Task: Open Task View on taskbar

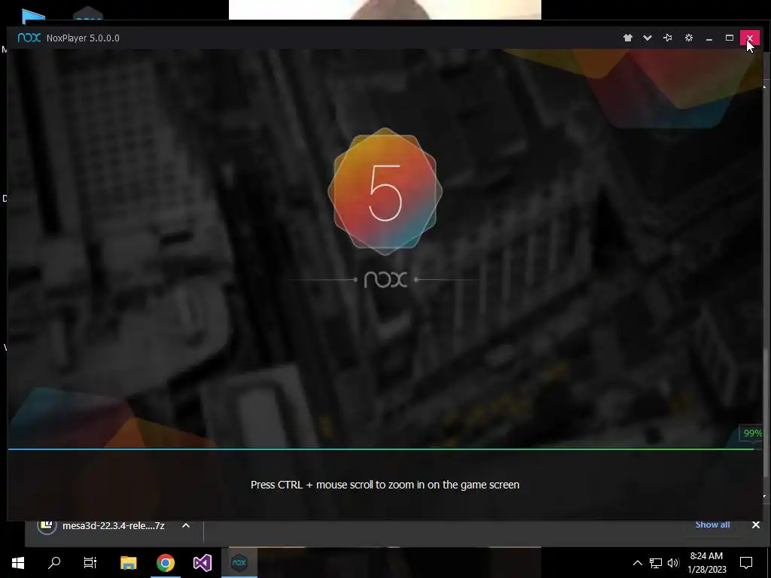Action: coord(90,562)
